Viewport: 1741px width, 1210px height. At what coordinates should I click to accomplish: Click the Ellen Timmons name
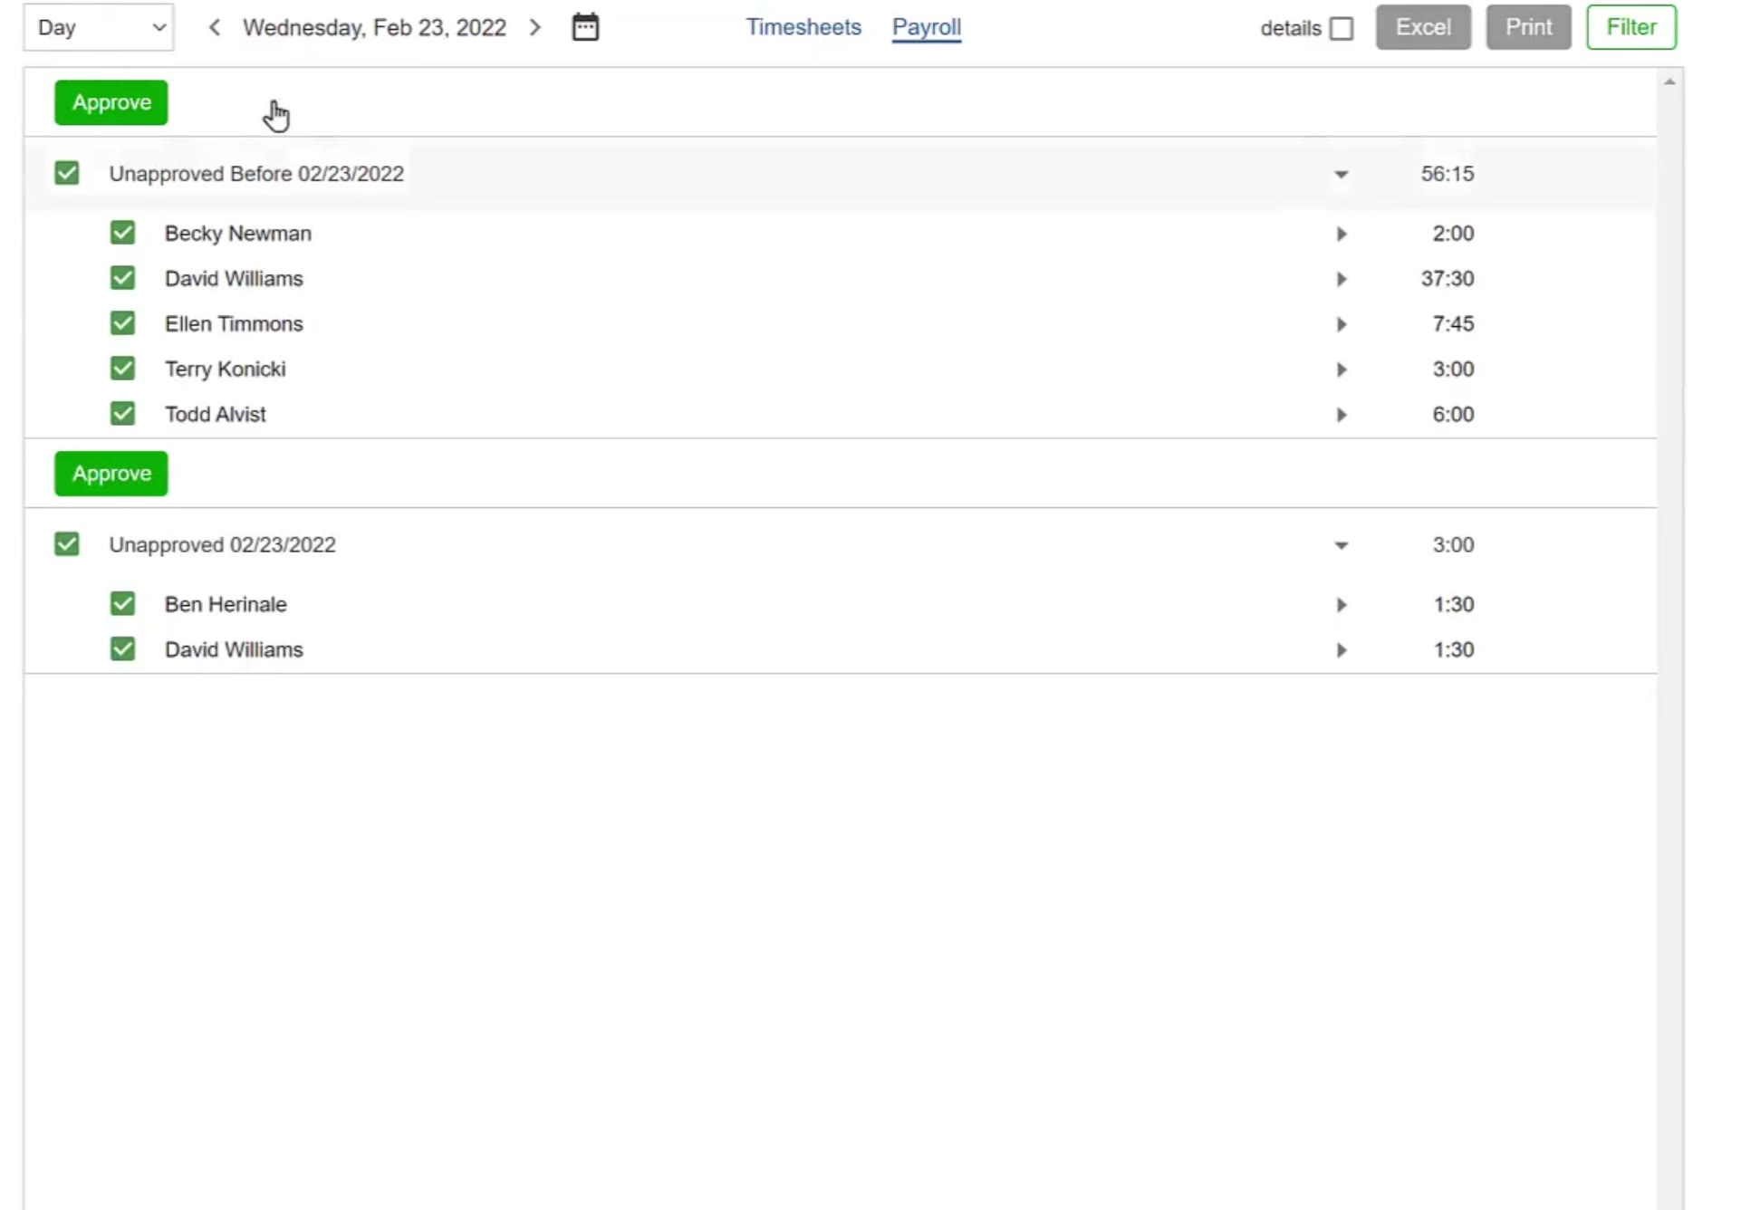pyautogui.click(x=234, y=324)
